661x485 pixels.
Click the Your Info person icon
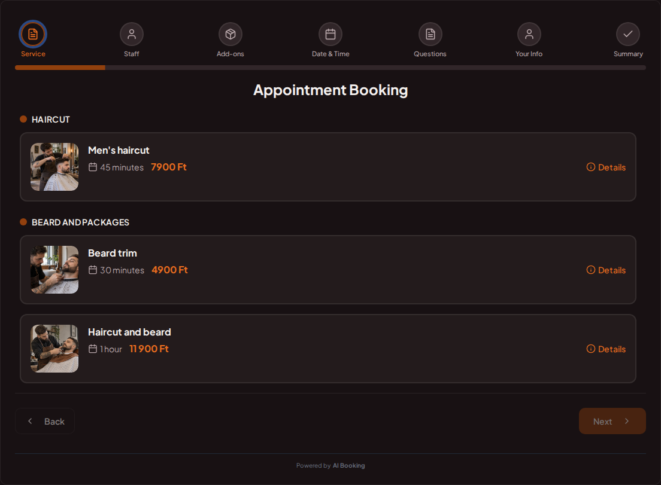coord(529,34)
